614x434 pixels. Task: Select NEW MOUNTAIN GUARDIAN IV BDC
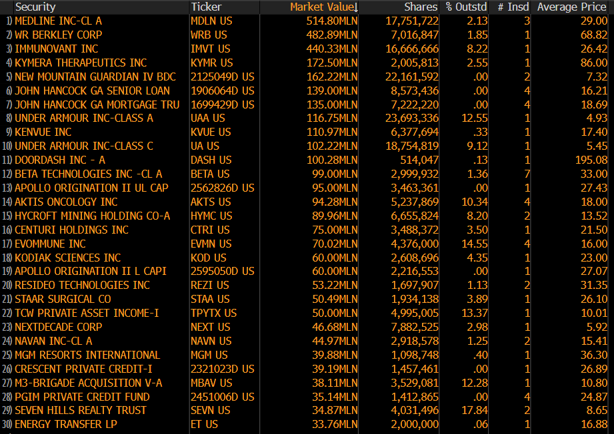coord(95,77)
